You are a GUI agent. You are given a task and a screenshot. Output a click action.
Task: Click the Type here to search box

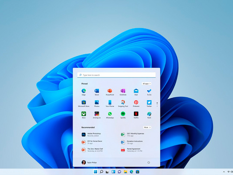click(x=116, y=75)
